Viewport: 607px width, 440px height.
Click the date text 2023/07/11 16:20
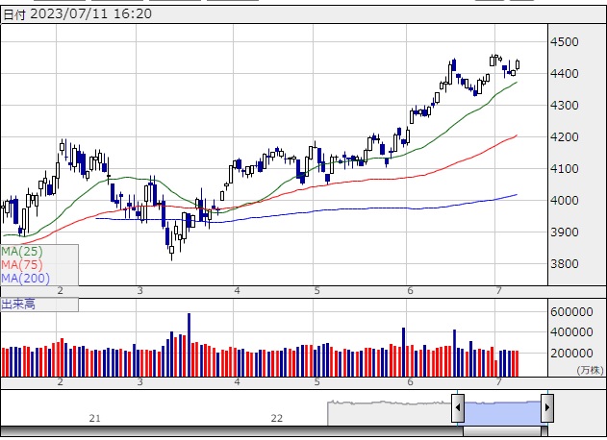point(91,13)
